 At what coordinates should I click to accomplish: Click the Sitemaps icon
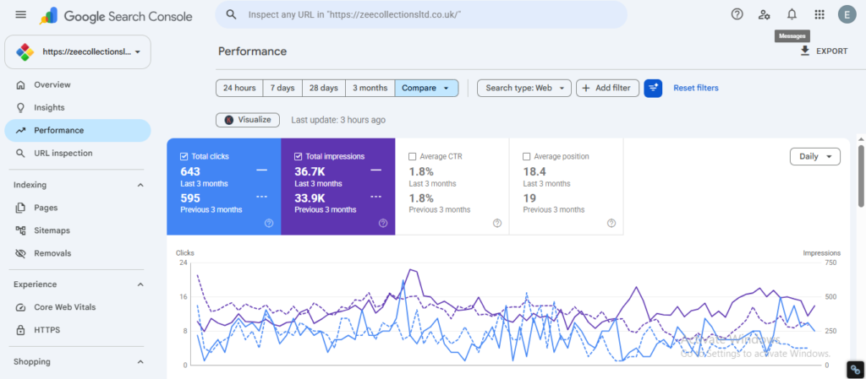point(20,230)
